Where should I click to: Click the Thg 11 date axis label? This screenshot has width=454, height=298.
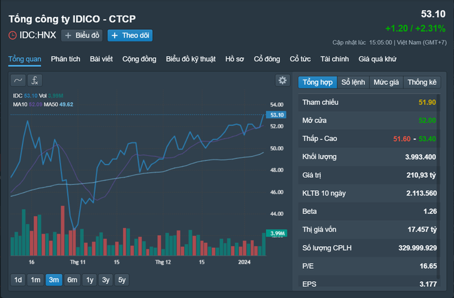77,262
